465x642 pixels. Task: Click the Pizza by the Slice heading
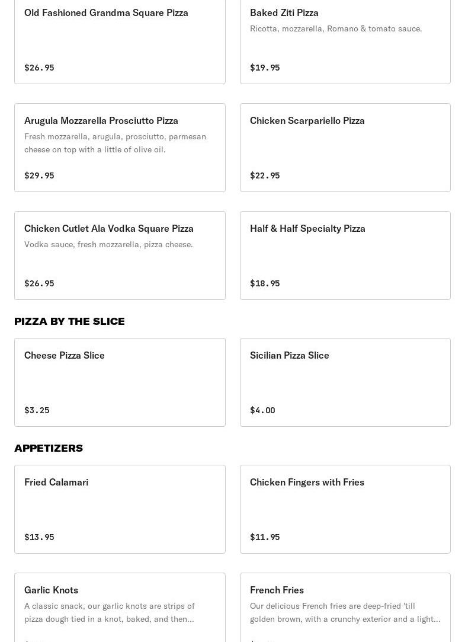pyautogui.click(x=69, y=321)
